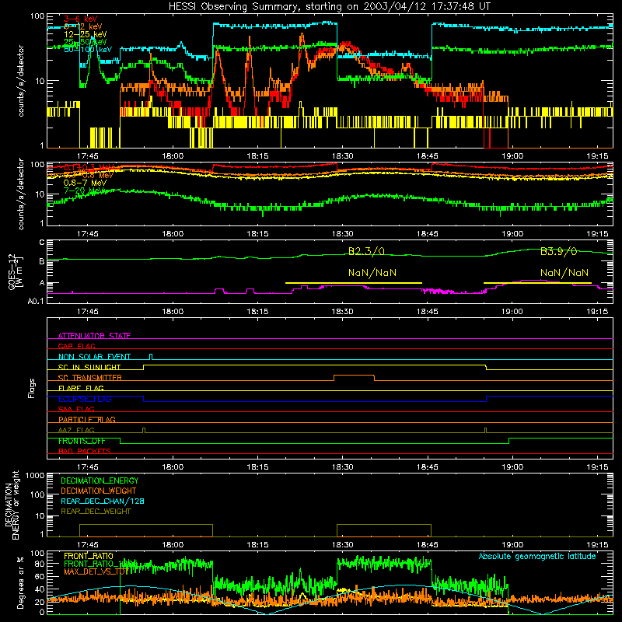Click the GOES-12 axis label
The height and width of the screenshot is (622, 622).
pos(15,271)
